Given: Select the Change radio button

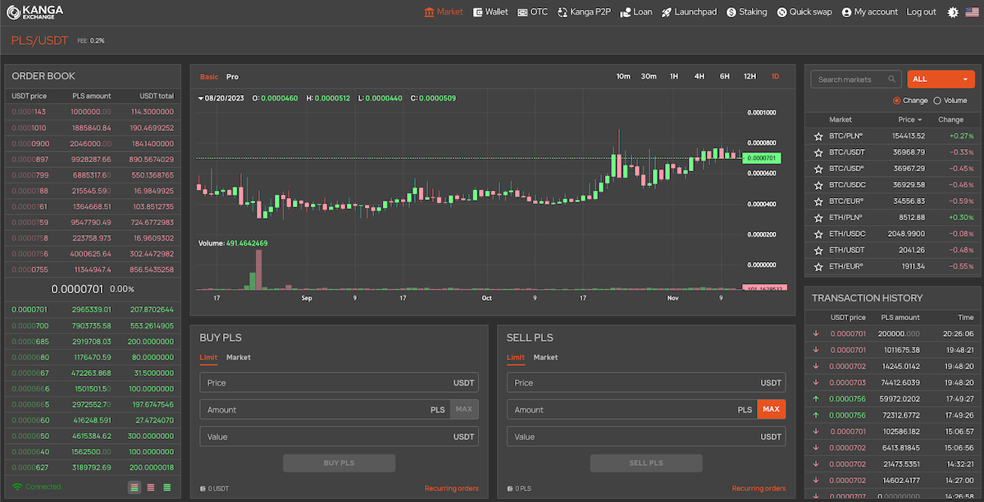Looking at the screenshot, I should coord(896,101).
